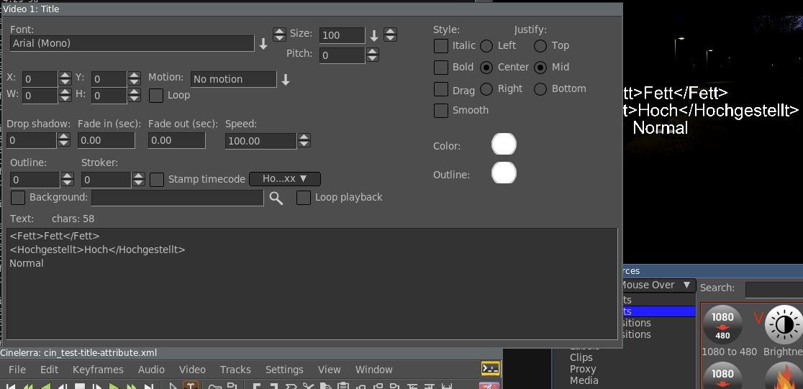
Task: Select the flame effect icon
Action: 783,376
